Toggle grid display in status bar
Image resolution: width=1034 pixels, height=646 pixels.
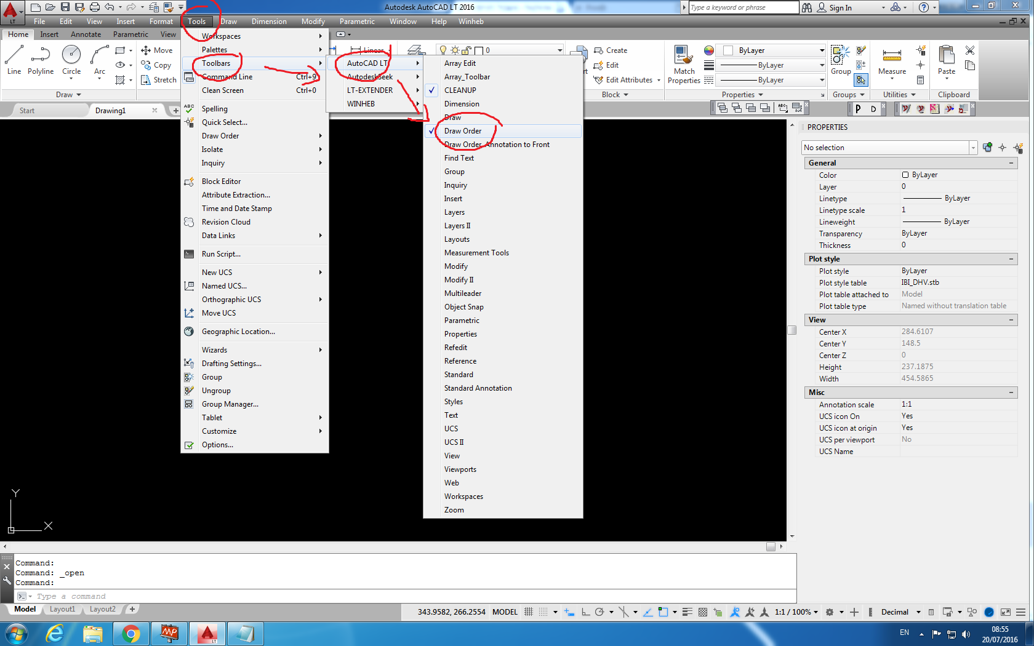[529, 612]
